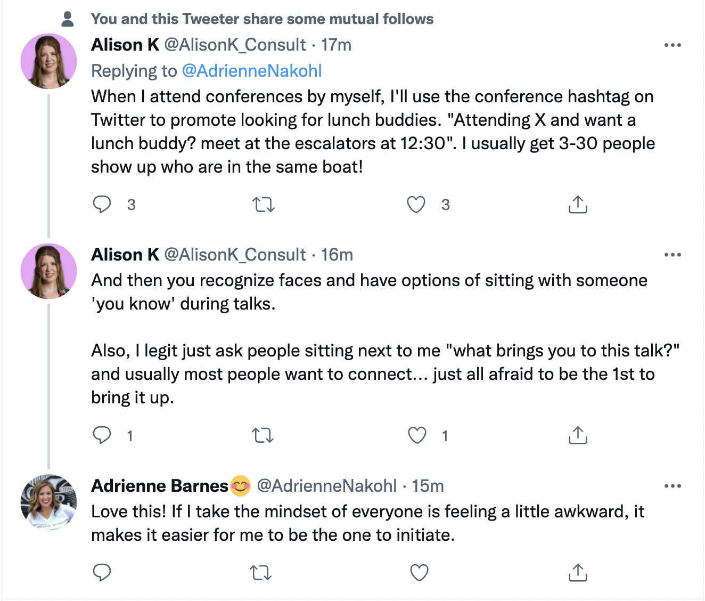
Task: Open more options on Adrienne Barnes' tweet
Action: point(673,486)
